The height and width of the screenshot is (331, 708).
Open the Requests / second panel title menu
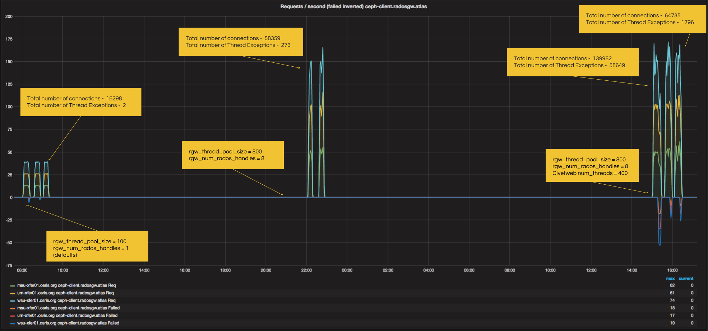click(353, 6)
